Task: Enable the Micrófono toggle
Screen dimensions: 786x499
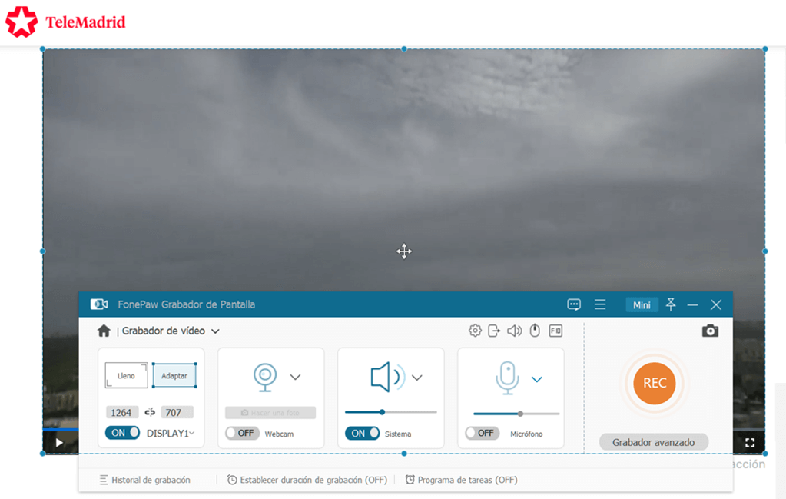Action: (483, 433)
